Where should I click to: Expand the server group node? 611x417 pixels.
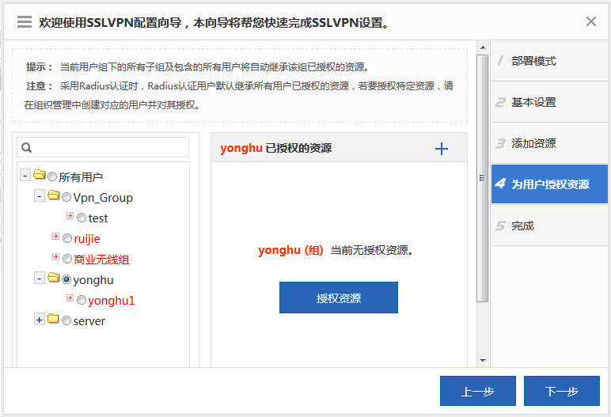pos(40,320)
